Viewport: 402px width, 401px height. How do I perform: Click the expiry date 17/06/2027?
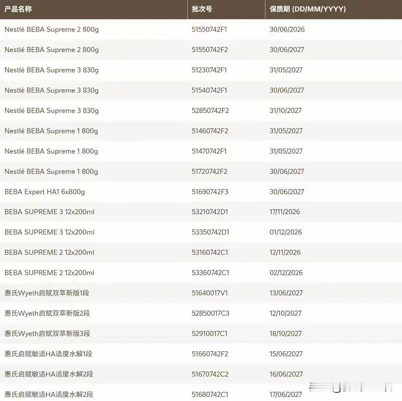286,394
